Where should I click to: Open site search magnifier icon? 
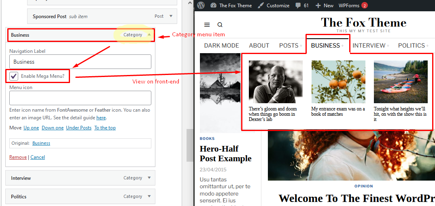point(220,25)
